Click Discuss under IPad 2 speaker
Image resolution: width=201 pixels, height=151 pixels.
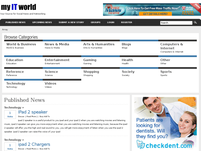(21, 116)
